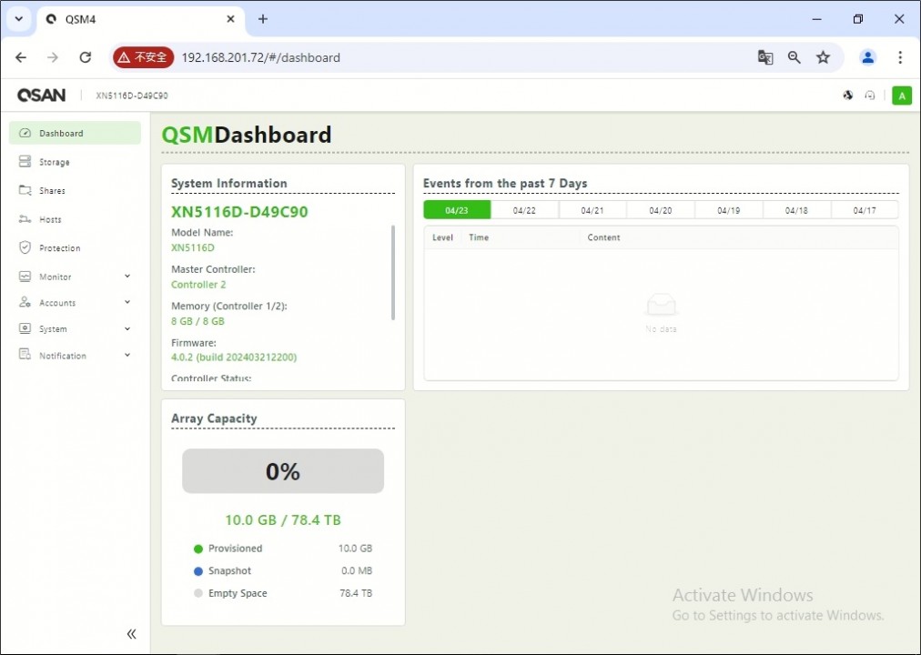The image size is (921, 655).
Task: Show events for the 04/20 tab
Action: [x=661, y=210]
